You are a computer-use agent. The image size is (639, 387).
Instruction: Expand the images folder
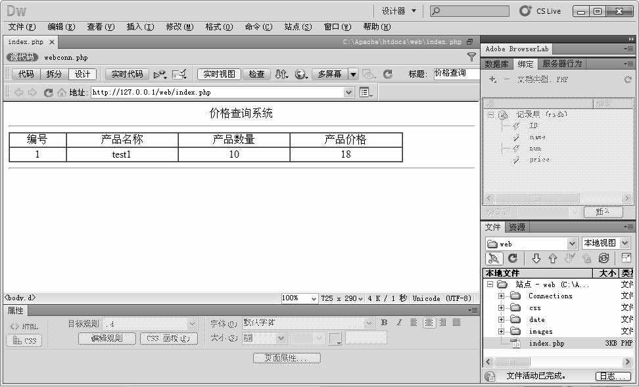[501, 332]
